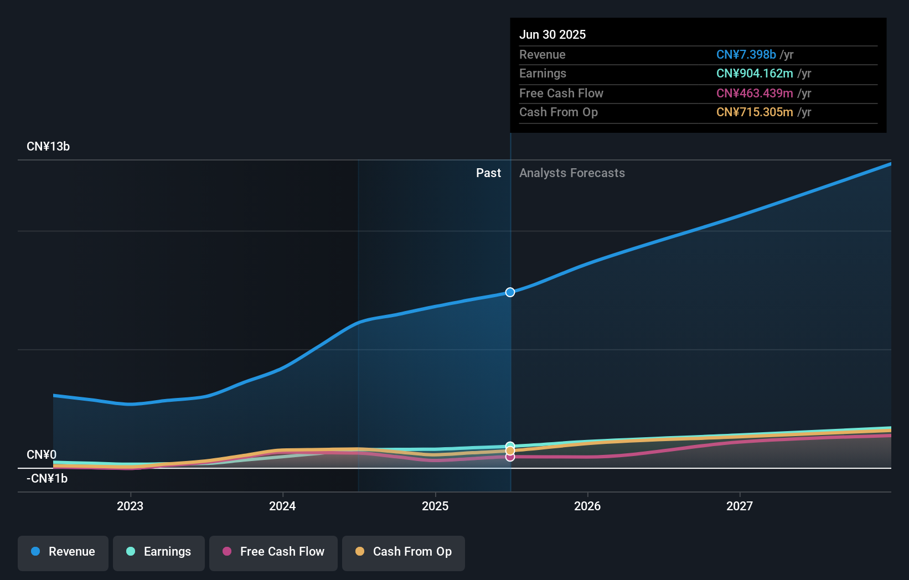Viewport: 909px width, 580px height.
Task: Click the Free Cash Flow legend button
Action: point(273,552)
